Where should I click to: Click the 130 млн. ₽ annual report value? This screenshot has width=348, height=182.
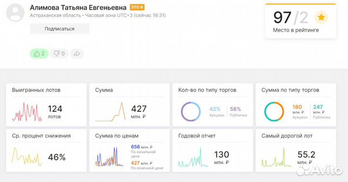(x=221, y=157)
